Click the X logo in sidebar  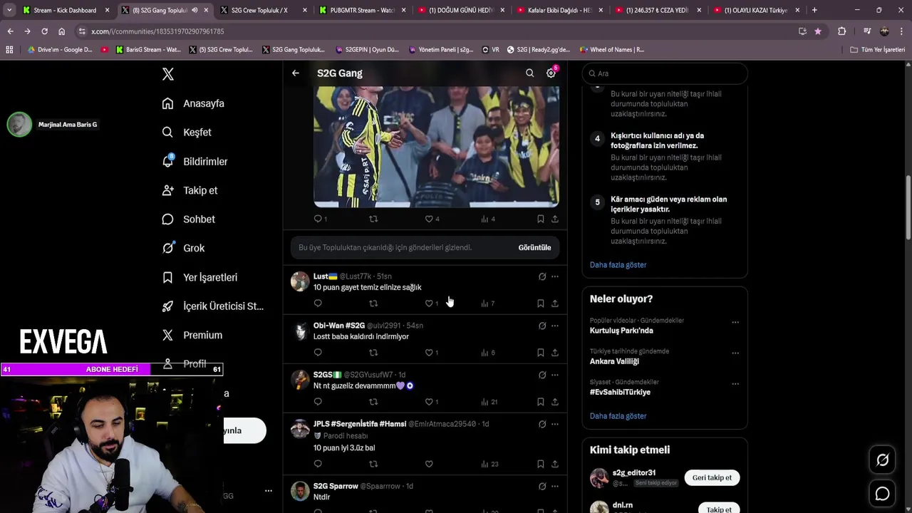pyautogui.click(x=167, y=74)
